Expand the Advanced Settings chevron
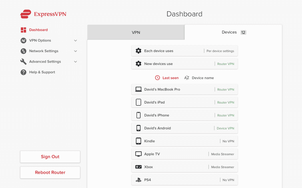The height and width of the screenshot is (188, 302). coord(76,62)
